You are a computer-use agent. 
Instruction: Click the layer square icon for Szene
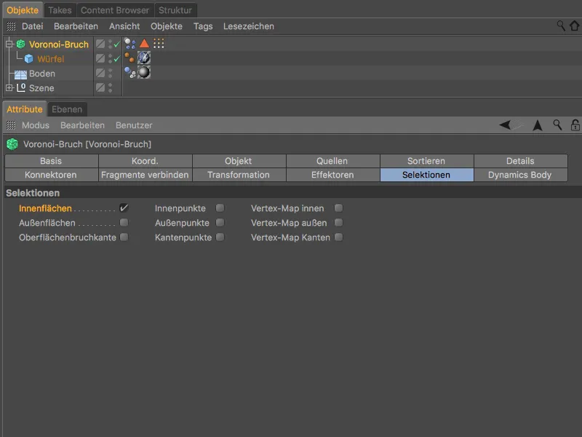coord(100,87)
